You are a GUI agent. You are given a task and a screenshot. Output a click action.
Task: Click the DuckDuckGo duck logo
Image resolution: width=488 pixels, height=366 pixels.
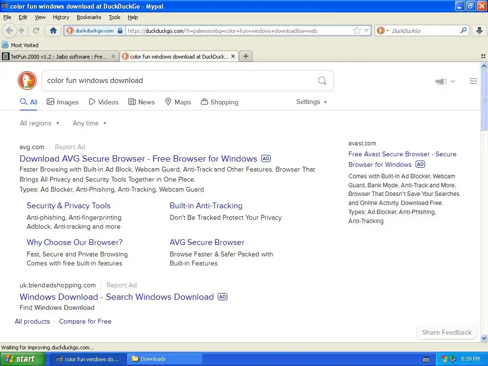pos(27,81)
